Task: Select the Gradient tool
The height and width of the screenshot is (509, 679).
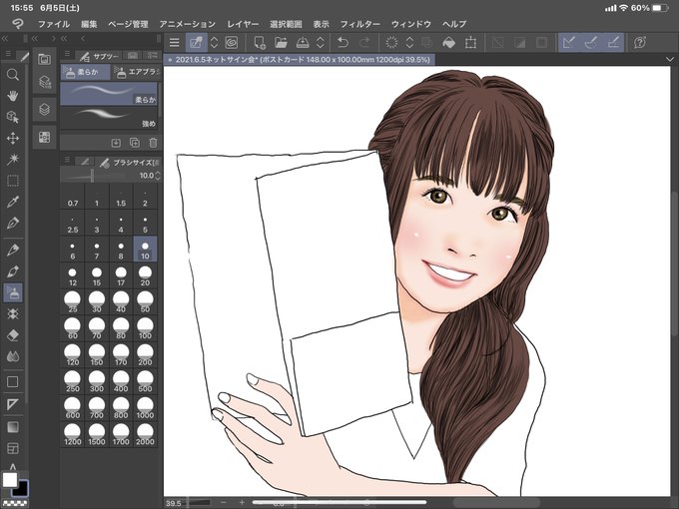Action: coord(13,427)
